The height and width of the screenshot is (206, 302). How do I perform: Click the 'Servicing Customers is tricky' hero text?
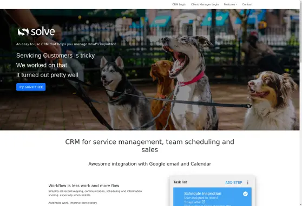click(x=55, y=56)
